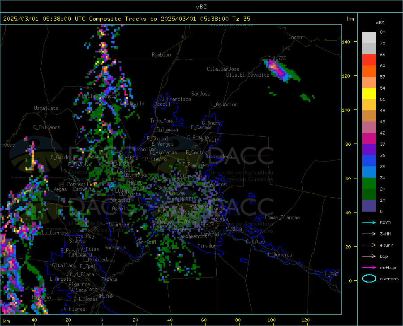Viewport: 403px width, 326px height.
Task: Click the TUNUYAN map label
Action: tap(104, 296)
